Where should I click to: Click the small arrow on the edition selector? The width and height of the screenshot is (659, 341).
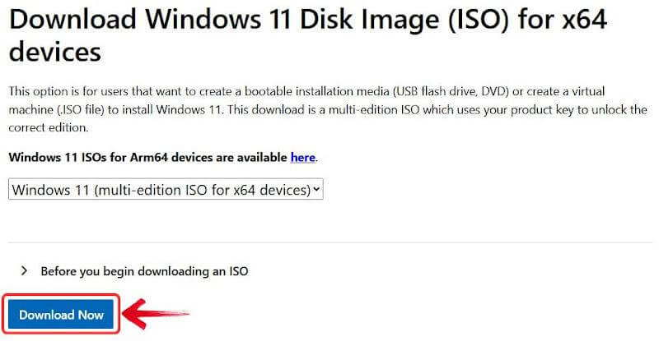click(317, 190)
